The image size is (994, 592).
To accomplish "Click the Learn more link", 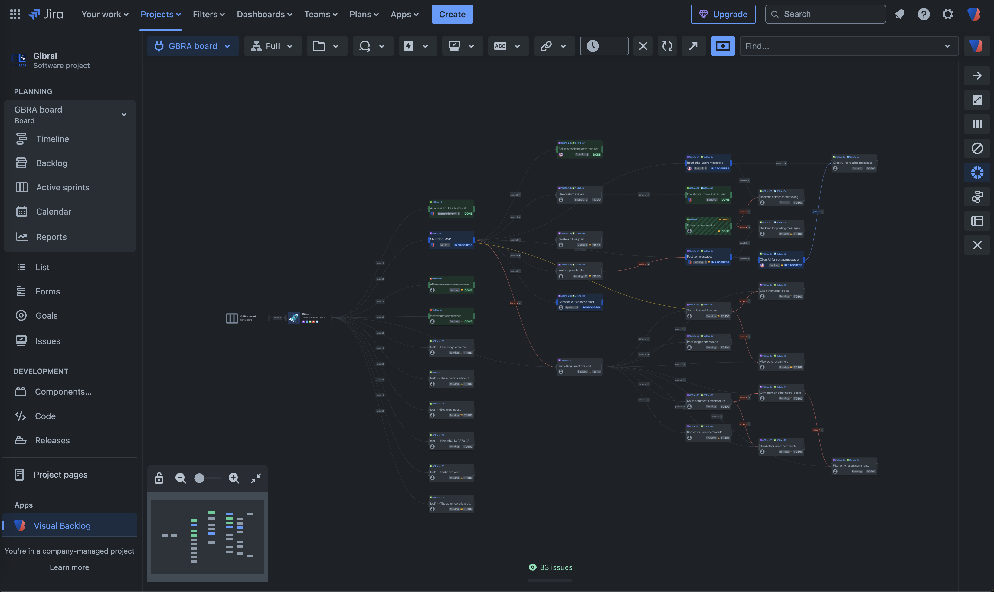I will click(x=69, y=567).
